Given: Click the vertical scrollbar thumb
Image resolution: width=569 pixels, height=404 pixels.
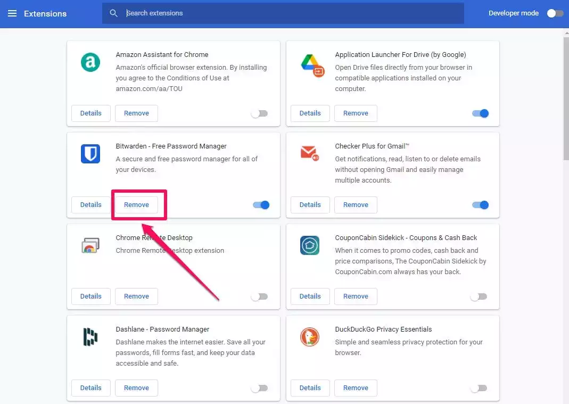Looking at the screenshot, I should coord(566,97).
